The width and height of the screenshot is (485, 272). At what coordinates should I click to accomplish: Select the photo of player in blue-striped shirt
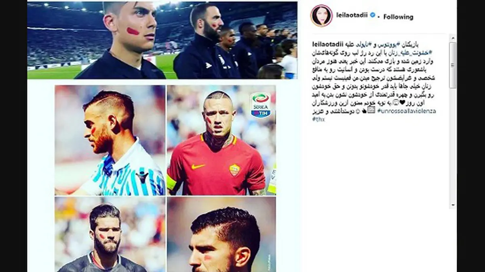pos(110,140)
